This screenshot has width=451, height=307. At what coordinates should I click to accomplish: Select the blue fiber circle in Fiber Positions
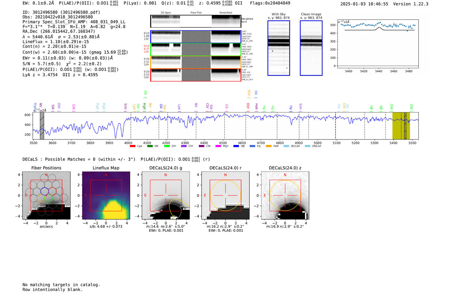[x=44, y=191]
